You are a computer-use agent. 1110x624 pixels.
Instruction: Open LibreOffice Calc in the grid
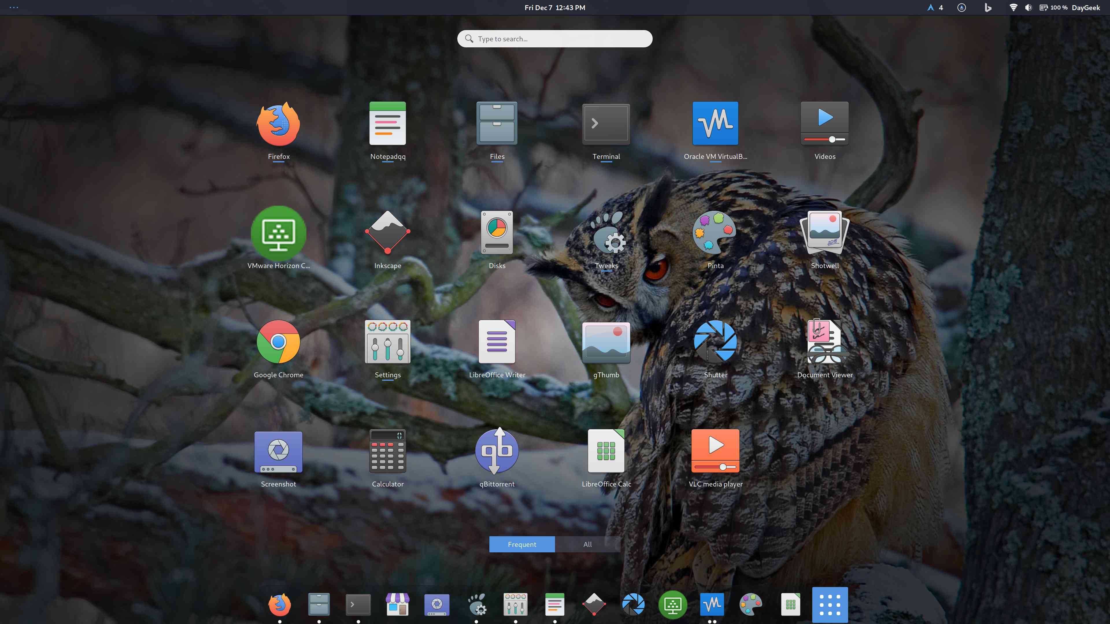pyautogui.click(x=606, y=458)
